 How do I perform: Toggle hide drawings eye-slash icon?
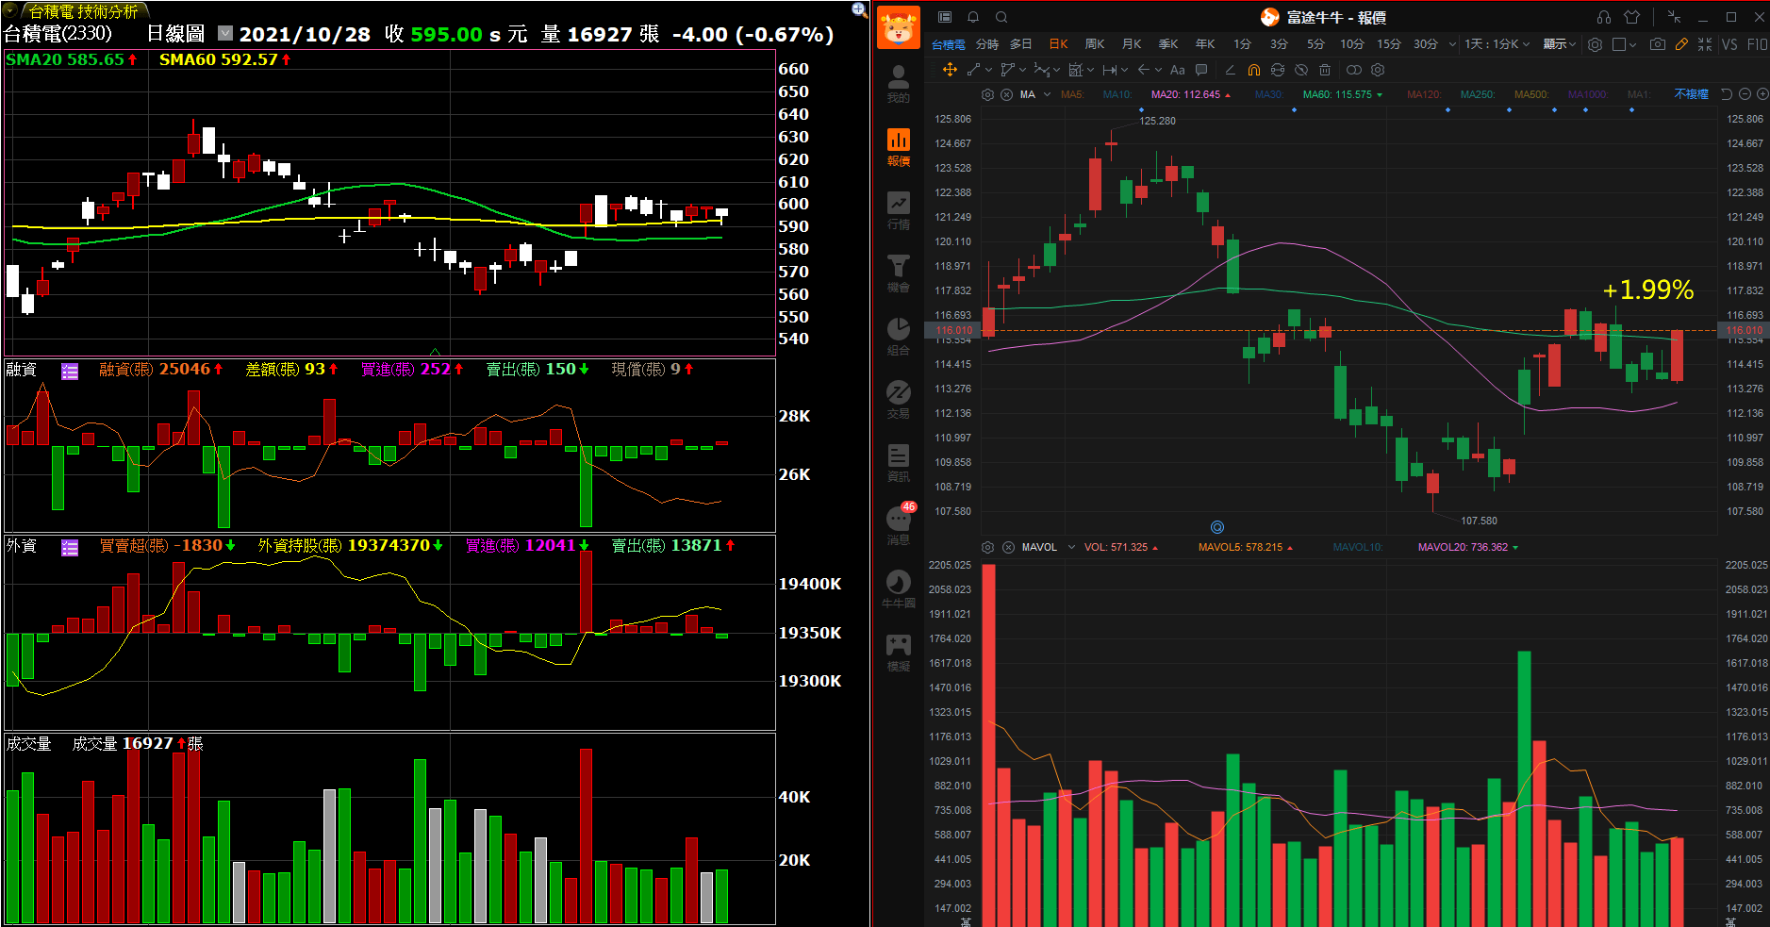tap(1301, 70)
